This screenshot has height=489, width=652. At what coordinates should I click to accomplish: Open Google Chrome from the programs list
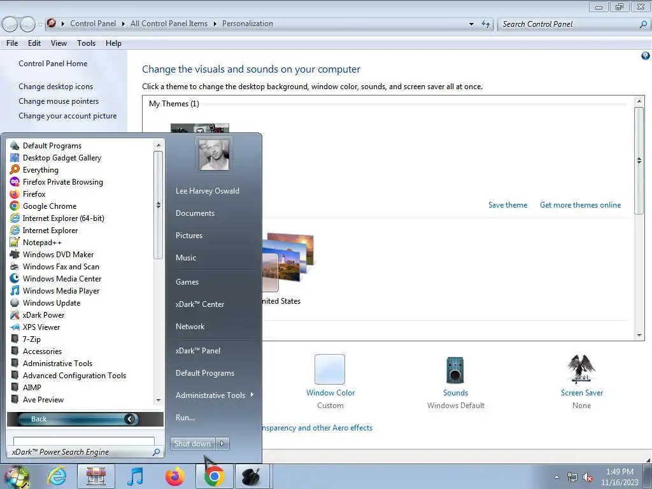[x=50, y=206]
